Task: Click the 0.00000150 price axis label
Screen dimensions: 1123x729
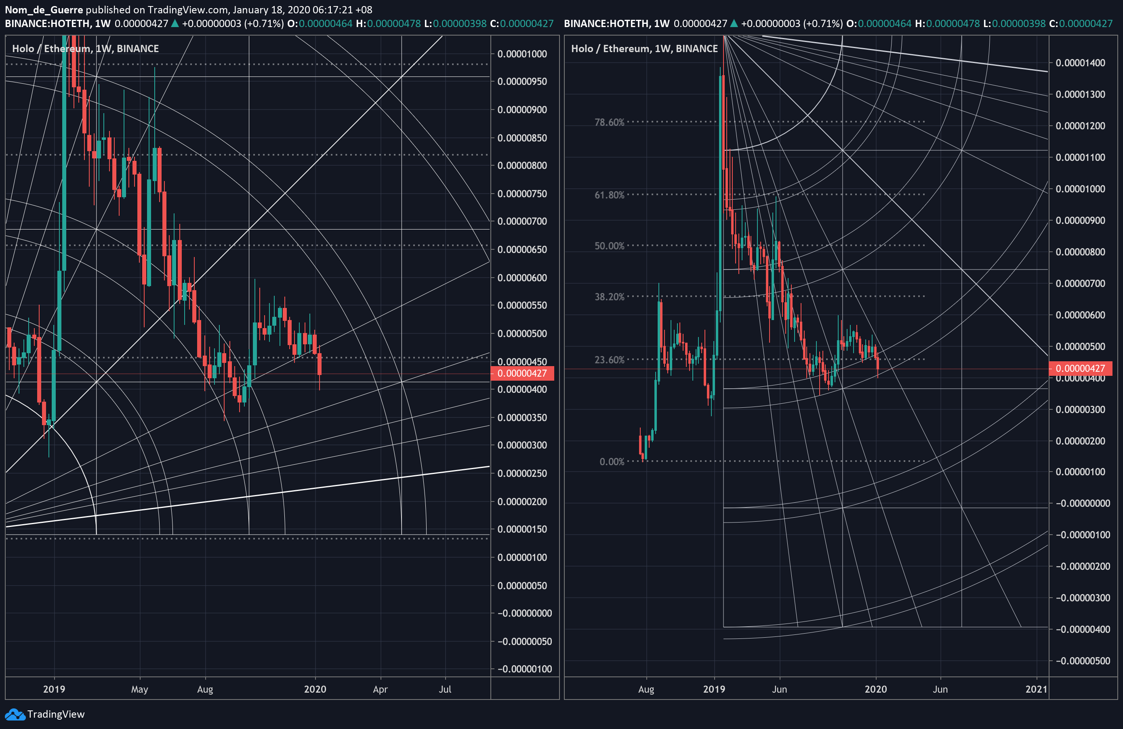Action: click(522, 529)
